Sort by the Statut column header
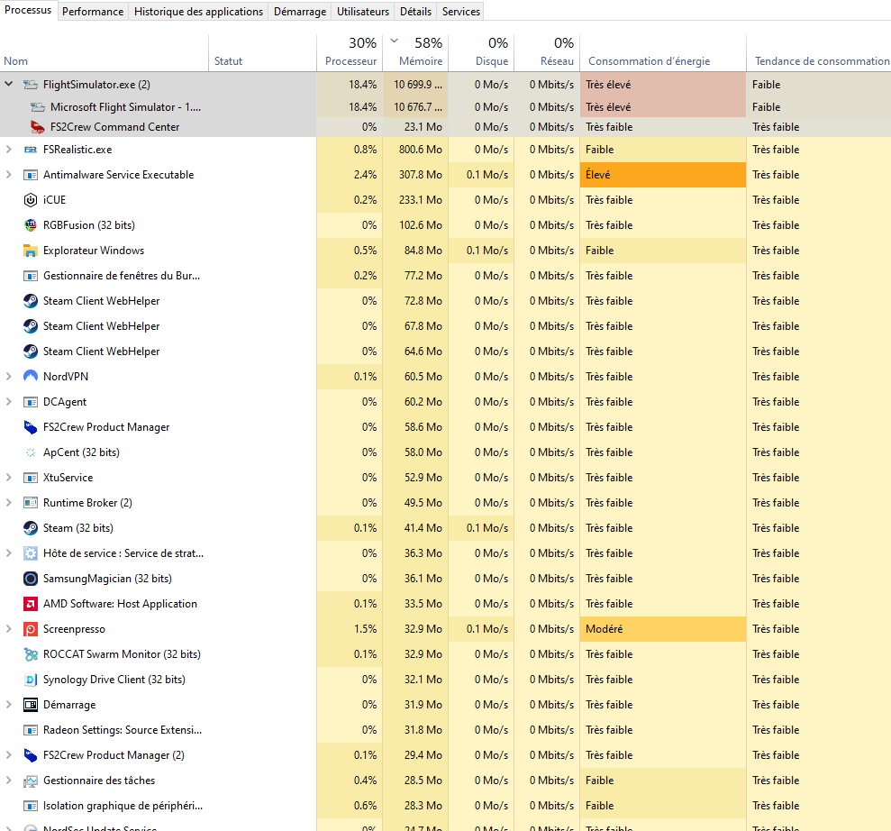The width and height of the screenshot is (891, 831). [262, 53]
